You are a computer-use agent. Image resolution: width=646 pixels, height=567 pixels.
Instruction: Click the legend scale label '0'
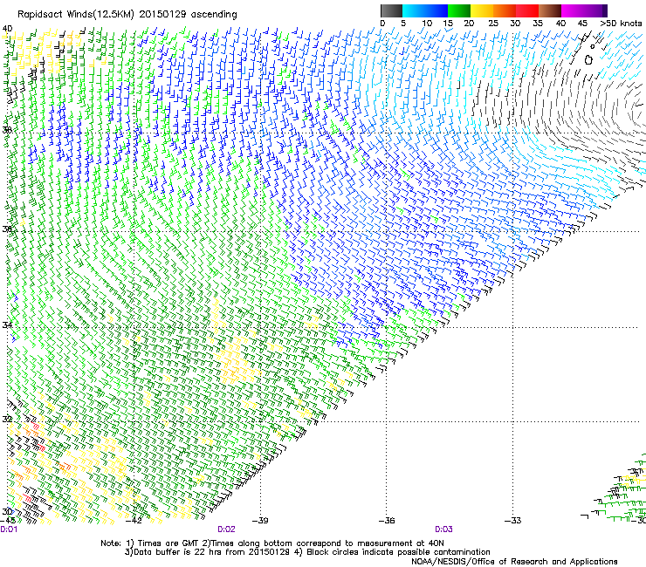click(382, 23)
